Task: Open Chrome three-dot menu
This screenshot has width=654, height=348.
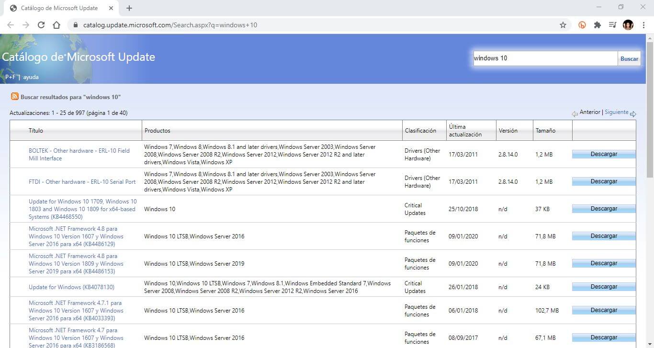Action: (x=643, y=25)
